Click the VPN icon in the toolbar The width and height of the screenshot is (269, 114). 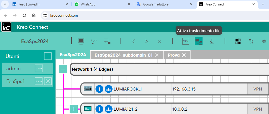point(186,41)
